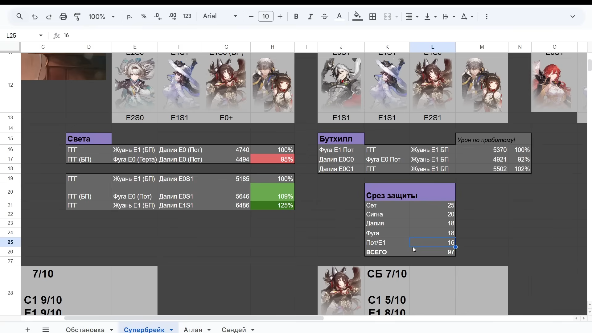Toggle bold formatting
The width and height of the screenshot is (592, 333).
point(296,17)
